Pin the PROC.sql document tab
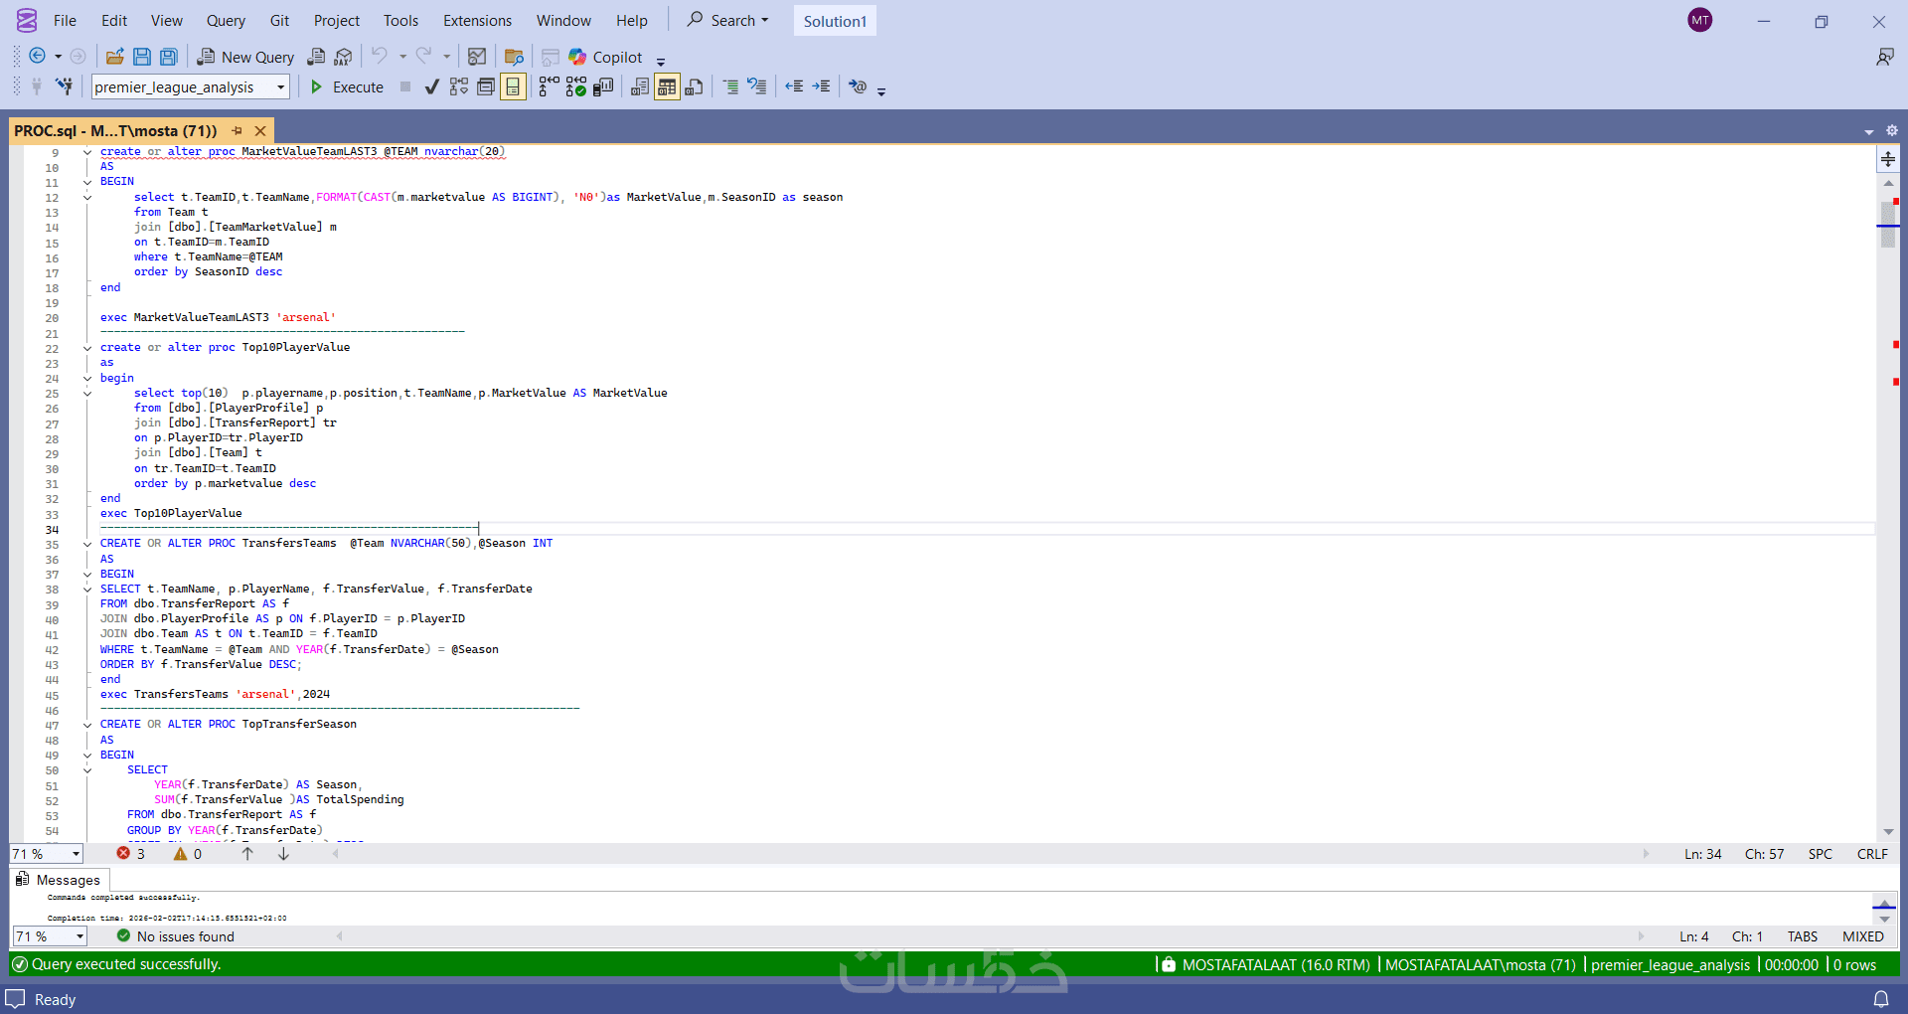Screen dimensions: 1908x1014 [237, 130]
